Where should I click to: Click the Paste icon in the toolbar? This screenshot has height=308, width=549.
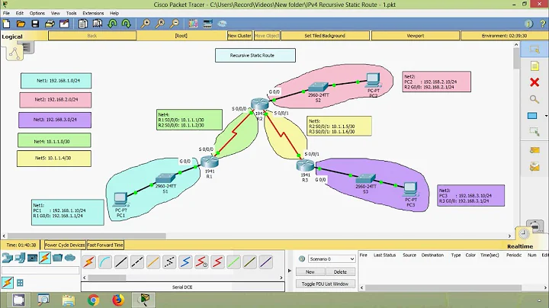pyautogui.click(x=98, y=24)
